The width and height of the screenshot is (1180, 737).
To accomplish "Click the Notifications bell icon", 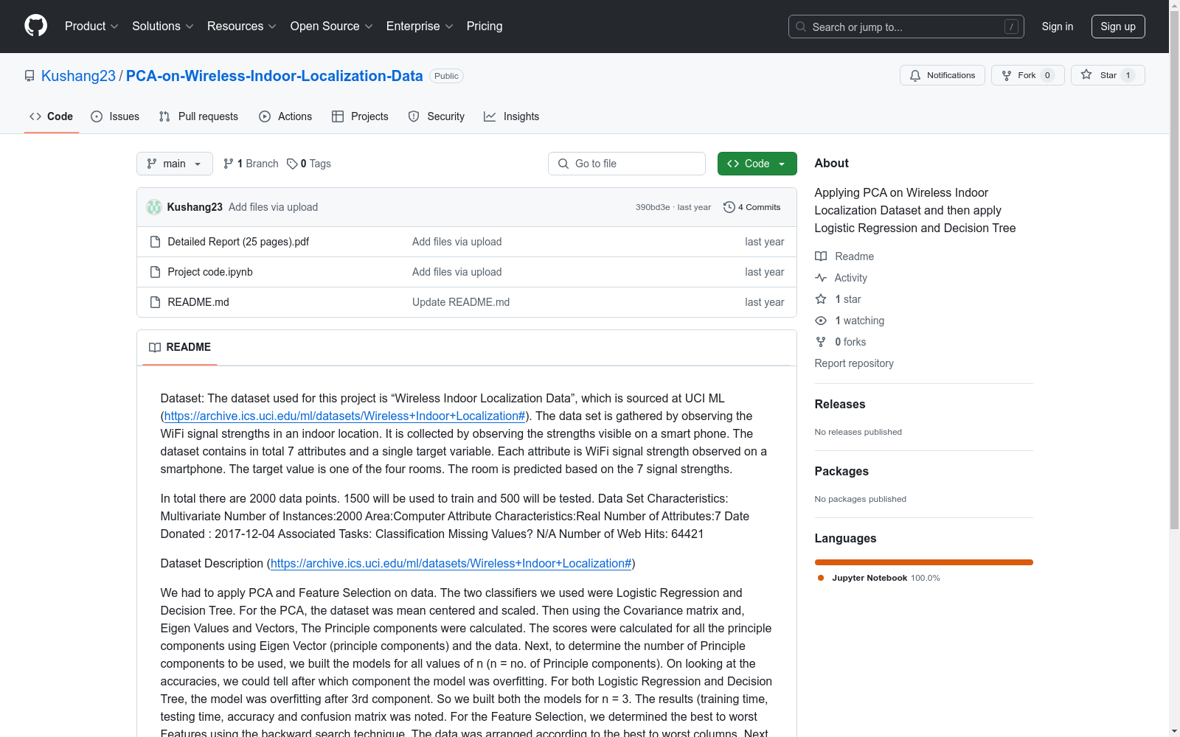I will click(x=915, y=75).
